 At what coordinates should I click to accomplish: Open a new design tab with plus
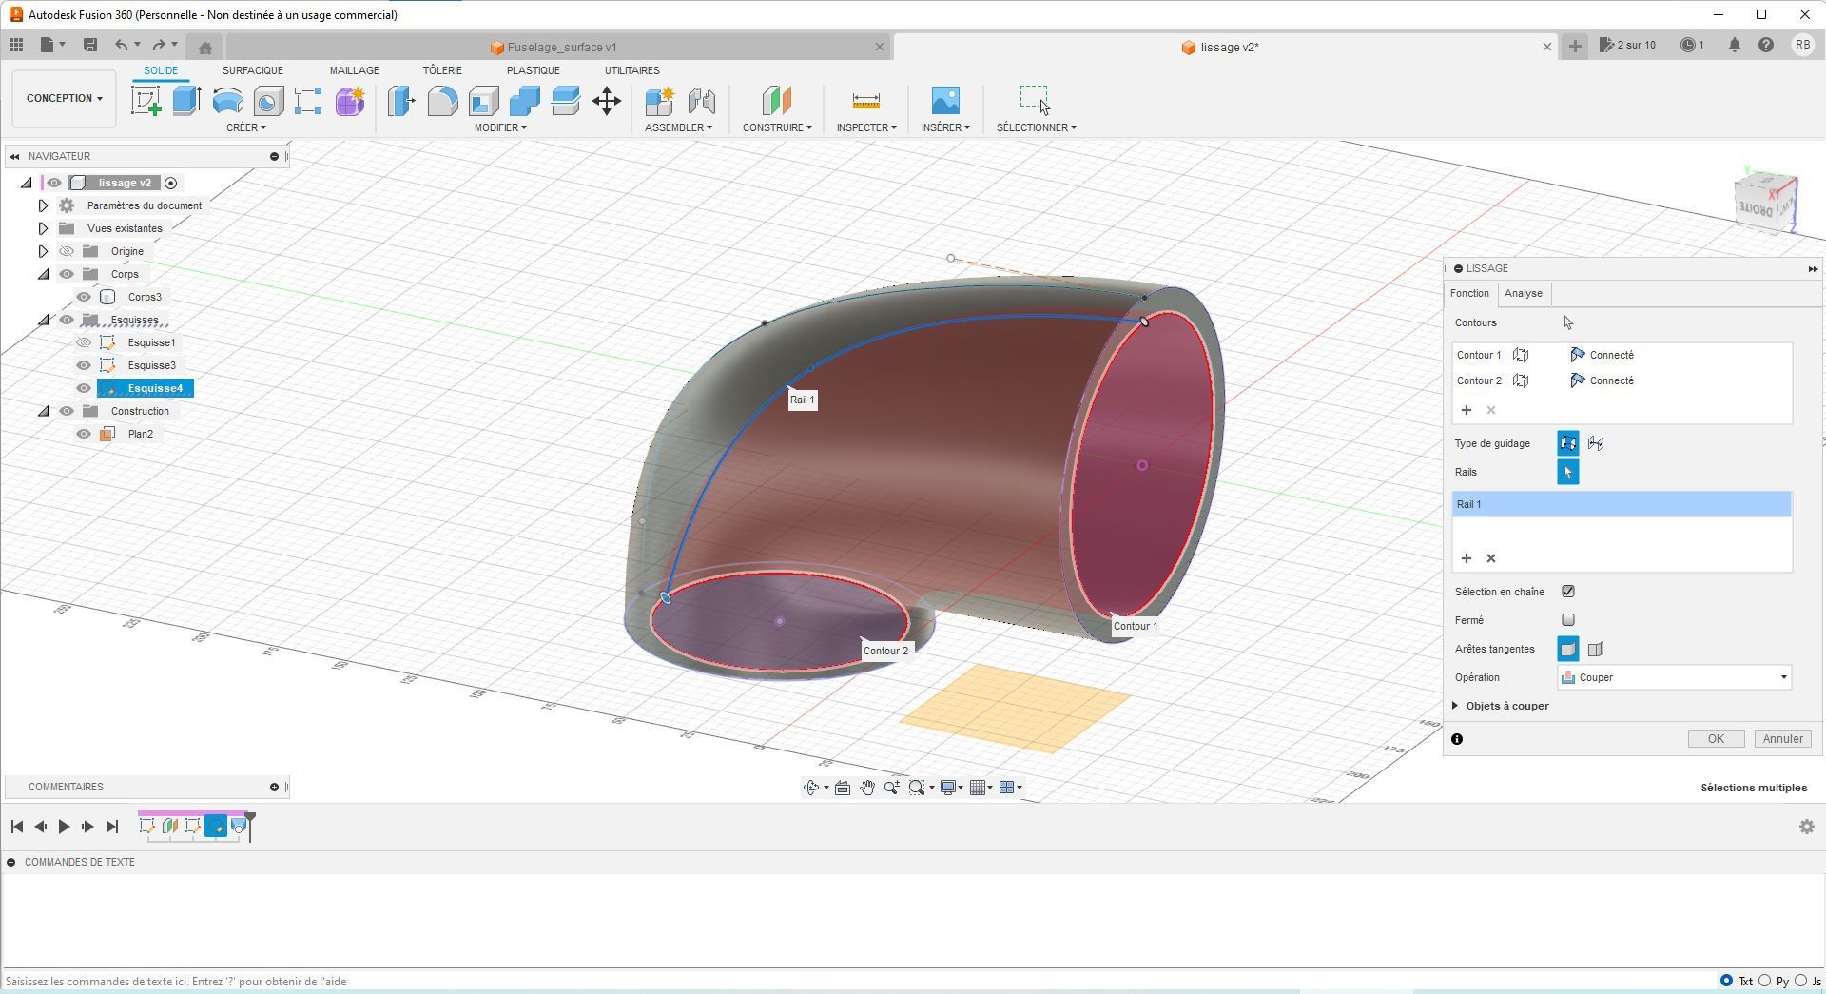click(1575, 46)
